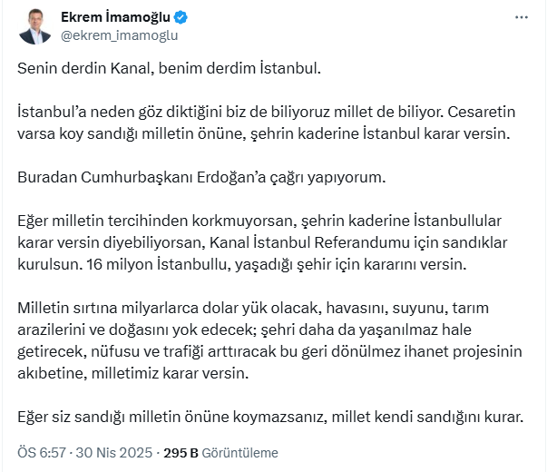Click the line 'akıbetine, milletimiz karar versin.'
Screen dimensions: 547x472
coord(133,373)
